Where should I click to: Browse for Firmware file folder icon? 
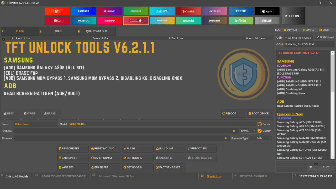pos(225,138)
